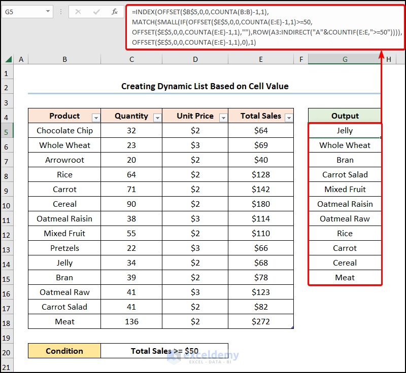
Task: Select column B header
Action: [x=64, y=60]
